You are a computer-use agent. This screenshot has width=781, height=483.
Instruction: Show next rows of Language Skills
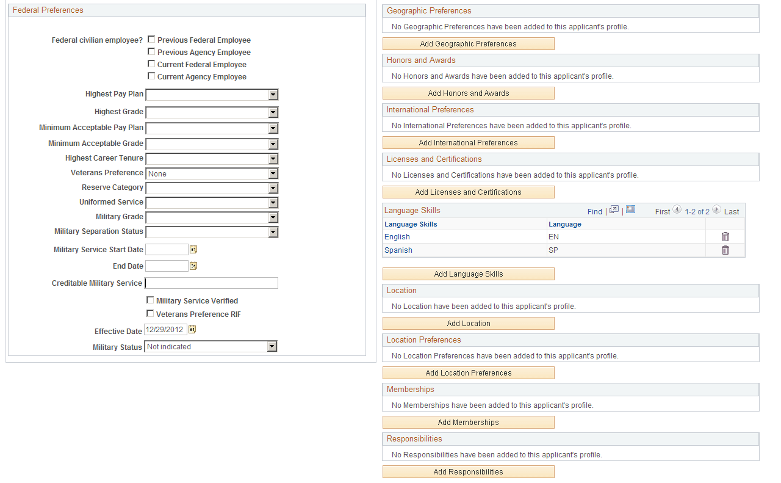(x=716, y=211)
